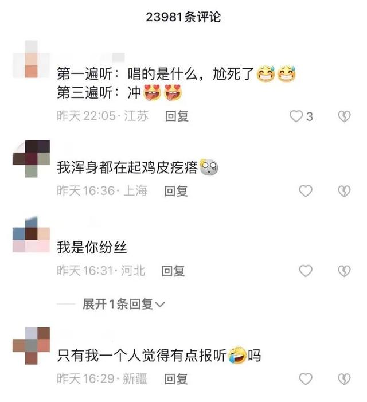Open avatar of the 新疆 commenter
Viewport: 367px width, 402px height.
tap(32, 346)
